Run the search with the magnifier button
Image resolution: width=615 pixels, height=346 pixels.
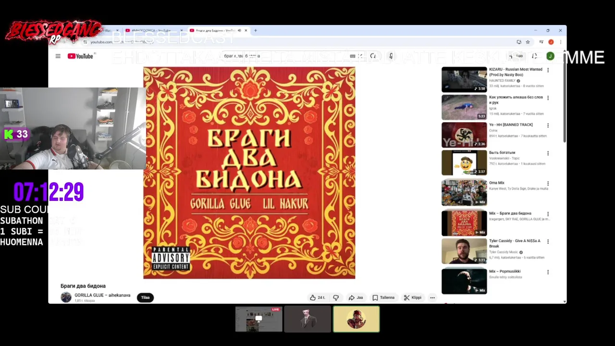click(x=373, y=56)
